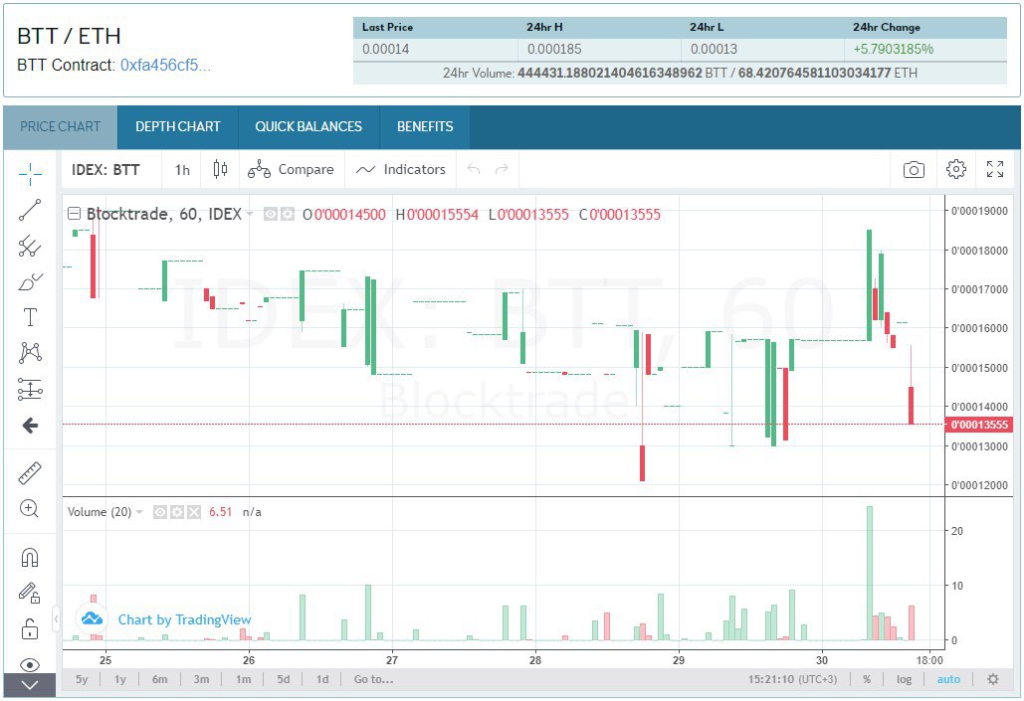Open the 1h interval dropdown
Screen dimensions: 1024x701
[x=182, y=170]
